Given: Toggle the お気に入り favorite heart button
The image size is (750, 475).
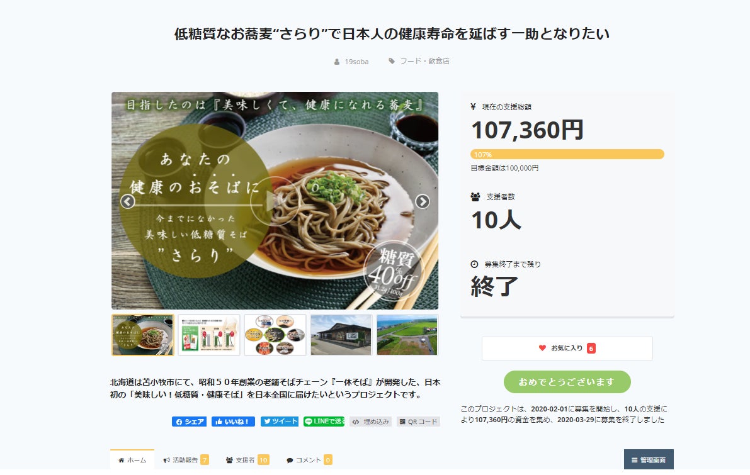Looking at the screenshot, I should [567, 348].
